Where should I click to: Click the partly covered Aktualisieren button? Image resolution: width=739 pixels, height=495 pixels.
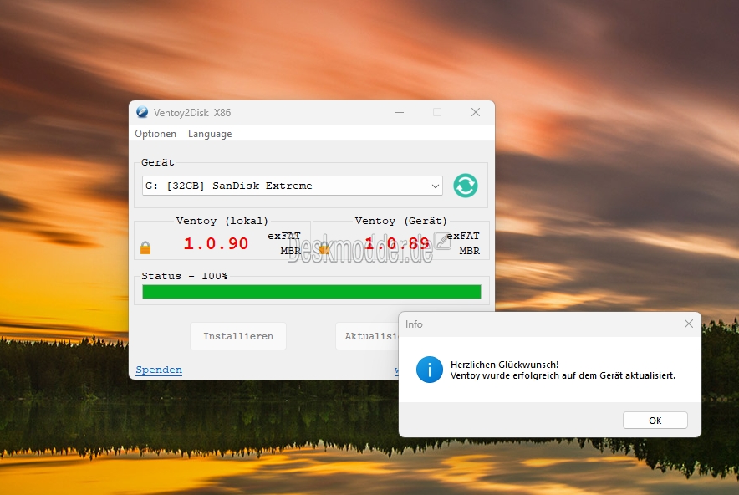pos(367,336)
